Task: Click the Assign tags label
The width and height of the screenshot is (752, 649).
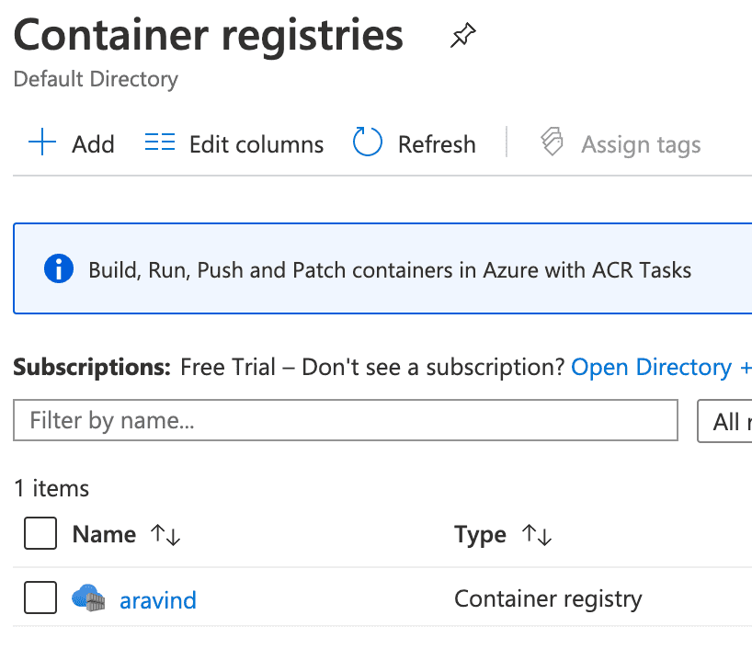Action: (x=641, y=144)
